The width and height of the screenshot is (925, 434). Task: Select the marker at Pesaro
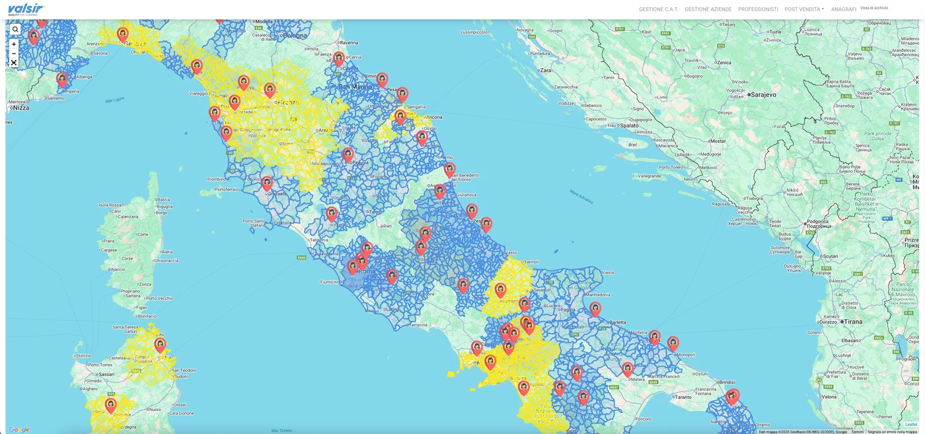click(402, 94)
